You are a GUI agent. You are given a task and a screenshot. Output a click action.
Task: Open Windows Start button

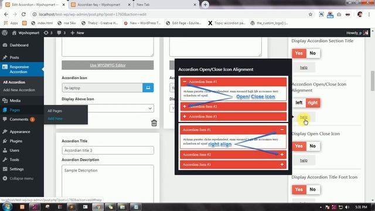click(7, 207)
